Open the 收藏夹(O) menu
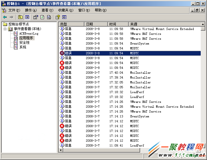 pos(65,10)
